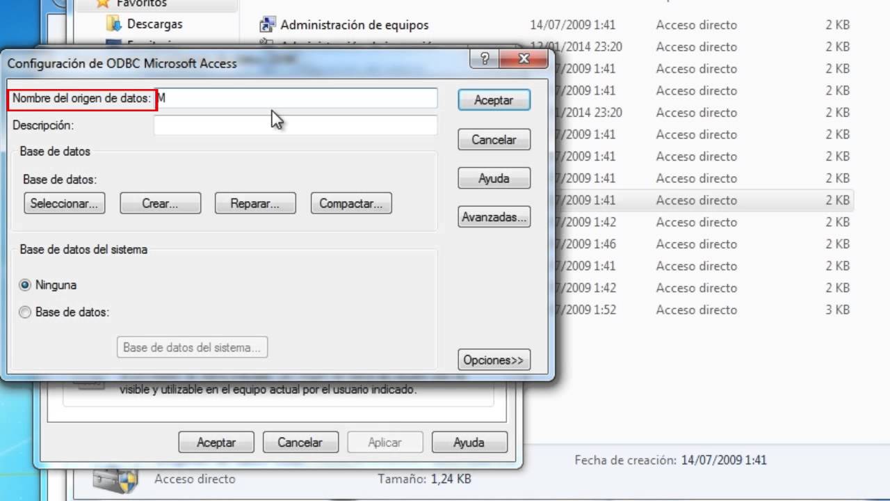This screenshot has height=501, width=890.
Task: Click the Acceso directo label in details pane
Action: click(x=195, y=479)
